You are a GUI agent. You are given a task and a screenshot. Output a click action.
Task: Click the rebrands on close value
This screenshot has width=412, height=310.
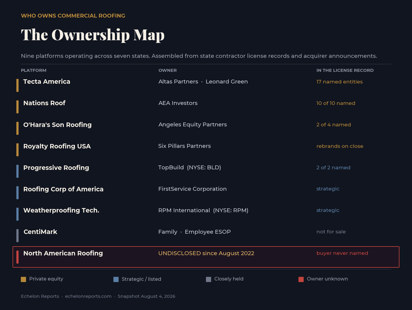point(340,146)
